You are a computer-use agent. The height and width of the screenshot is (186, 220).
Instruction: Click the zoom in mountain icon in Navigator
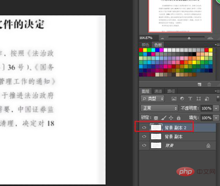210,38
